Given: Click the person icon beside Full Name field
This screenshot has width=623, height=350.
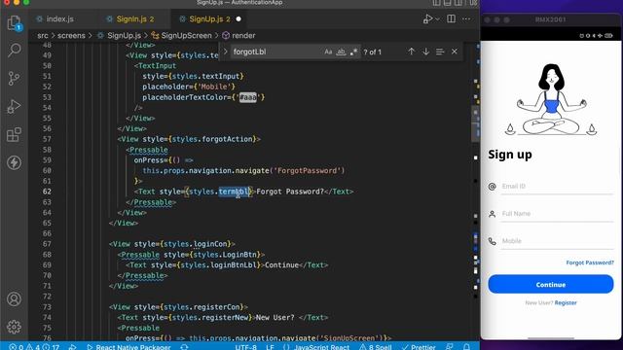Looking at the screenshot, I should [492, 214].
